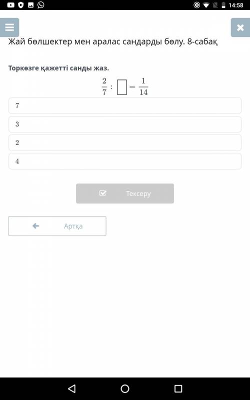Tap the image notification icon
This screenshot has width=250, height=400.
pyautogui.click(x=31, y=5)
